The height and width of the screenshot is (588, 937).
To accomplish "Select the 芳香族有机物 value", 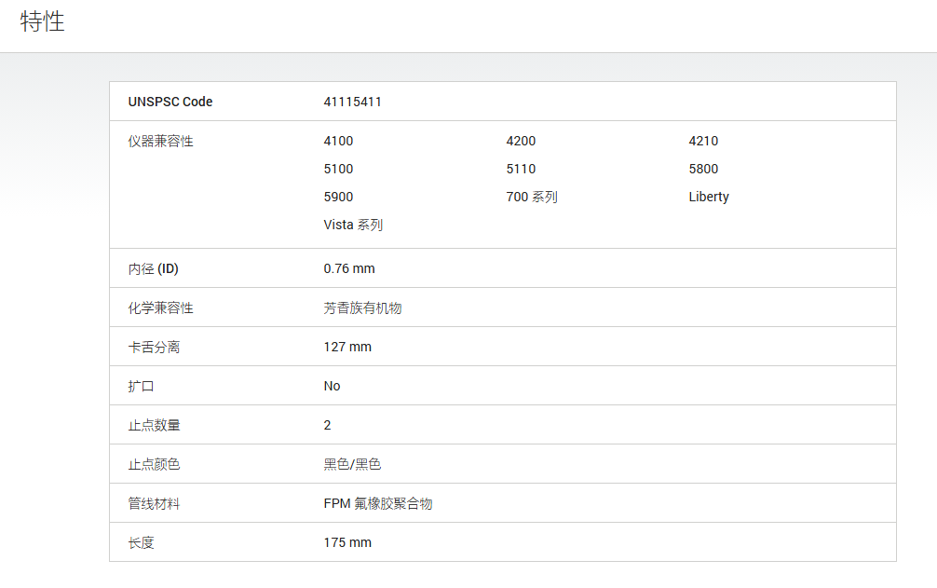I will [x=362, y=308].
